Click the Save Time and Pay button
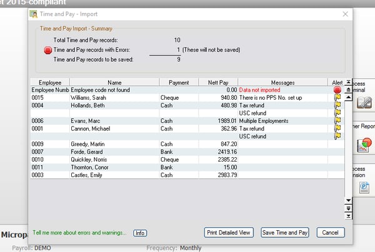This screenshot has width=375, height=252. (x=285, y=233)
